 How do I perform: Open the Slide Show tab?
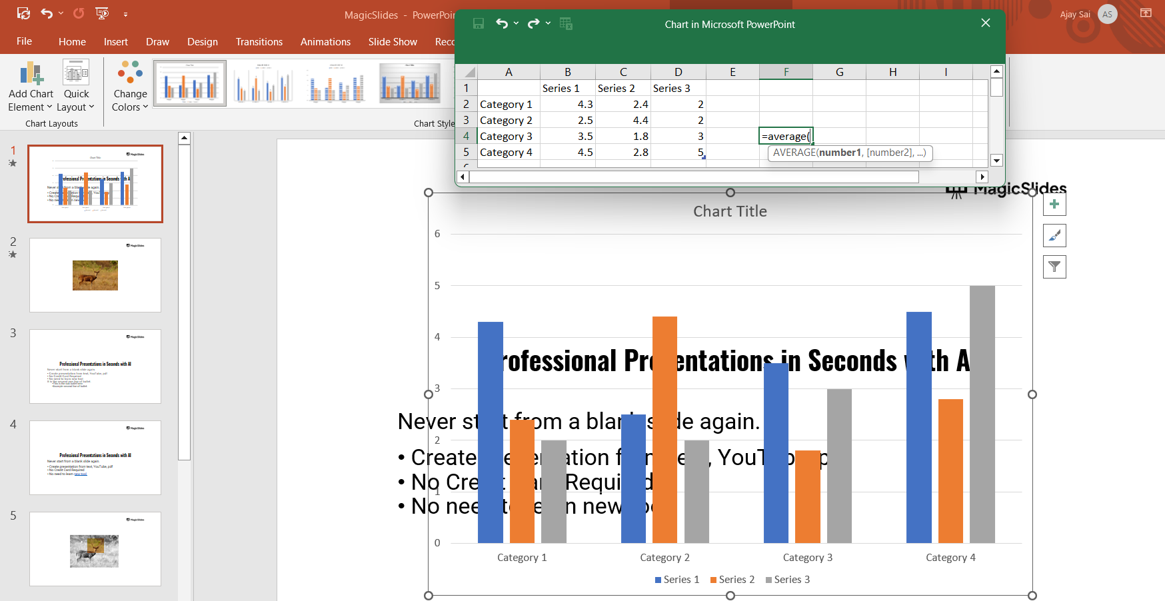coord(393,41)
